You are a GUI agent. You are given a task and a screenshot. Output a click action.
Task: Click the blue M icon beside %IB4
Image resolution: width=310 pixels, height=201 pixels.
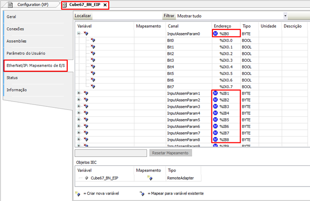(x=216, y=113)
